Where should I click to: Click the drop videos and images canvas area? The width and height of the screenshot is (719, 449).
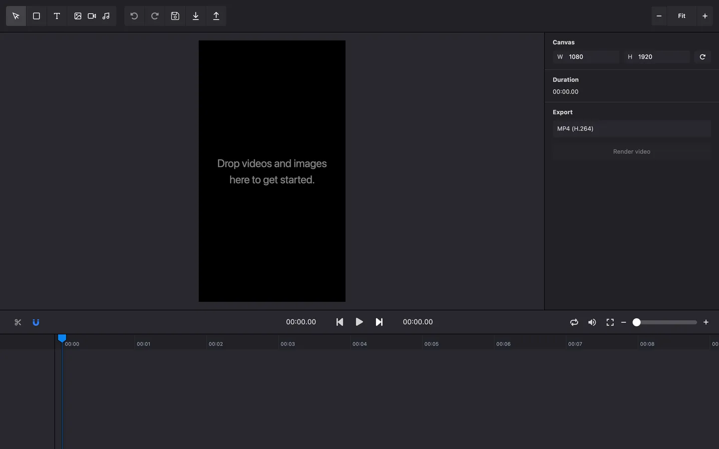point(272,171)
